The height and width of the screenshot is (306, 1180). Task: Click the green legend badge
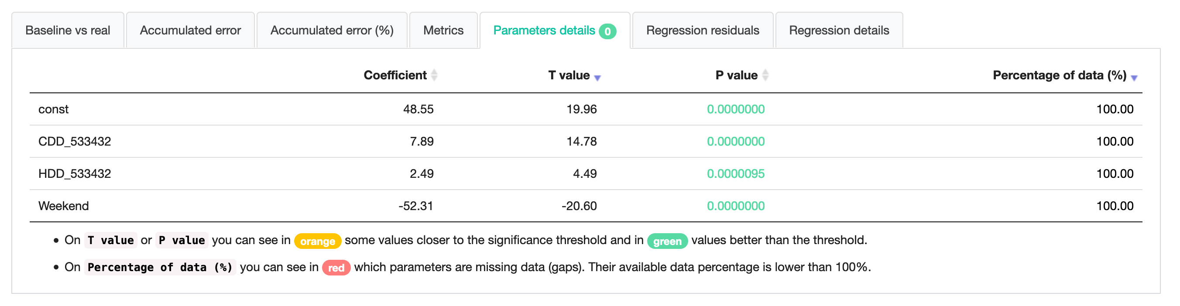667,241
